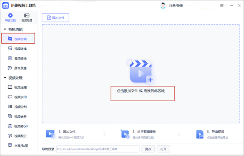Click the 打开 button
This screenshot has width=244, height=156.
[164, 149]
